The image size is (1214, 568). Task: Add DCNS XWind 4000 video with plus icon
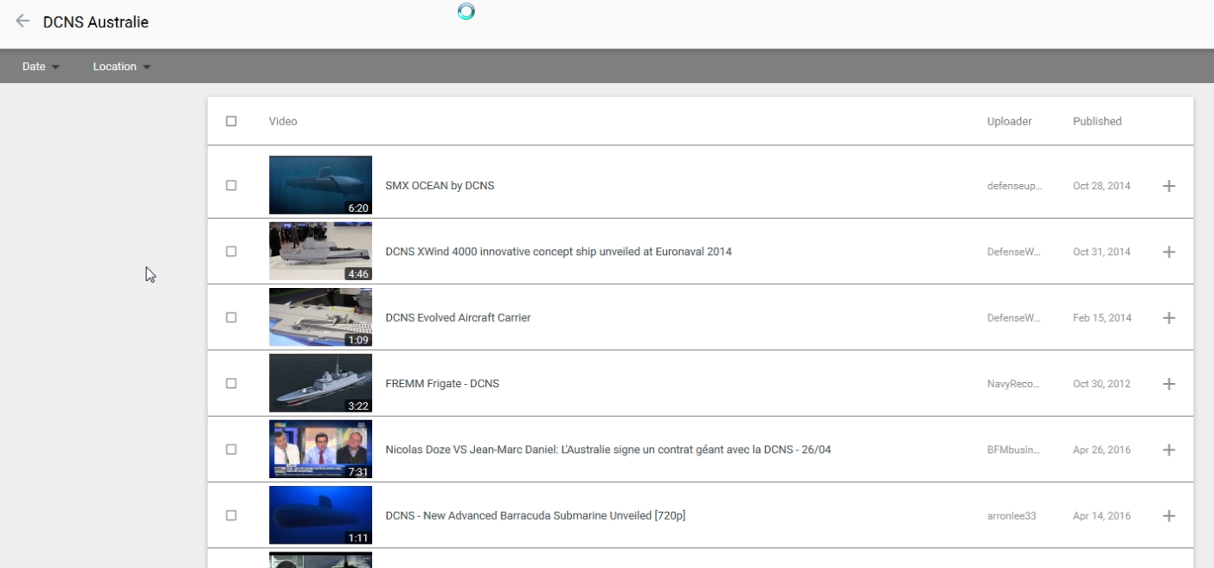click(1168, 252)
